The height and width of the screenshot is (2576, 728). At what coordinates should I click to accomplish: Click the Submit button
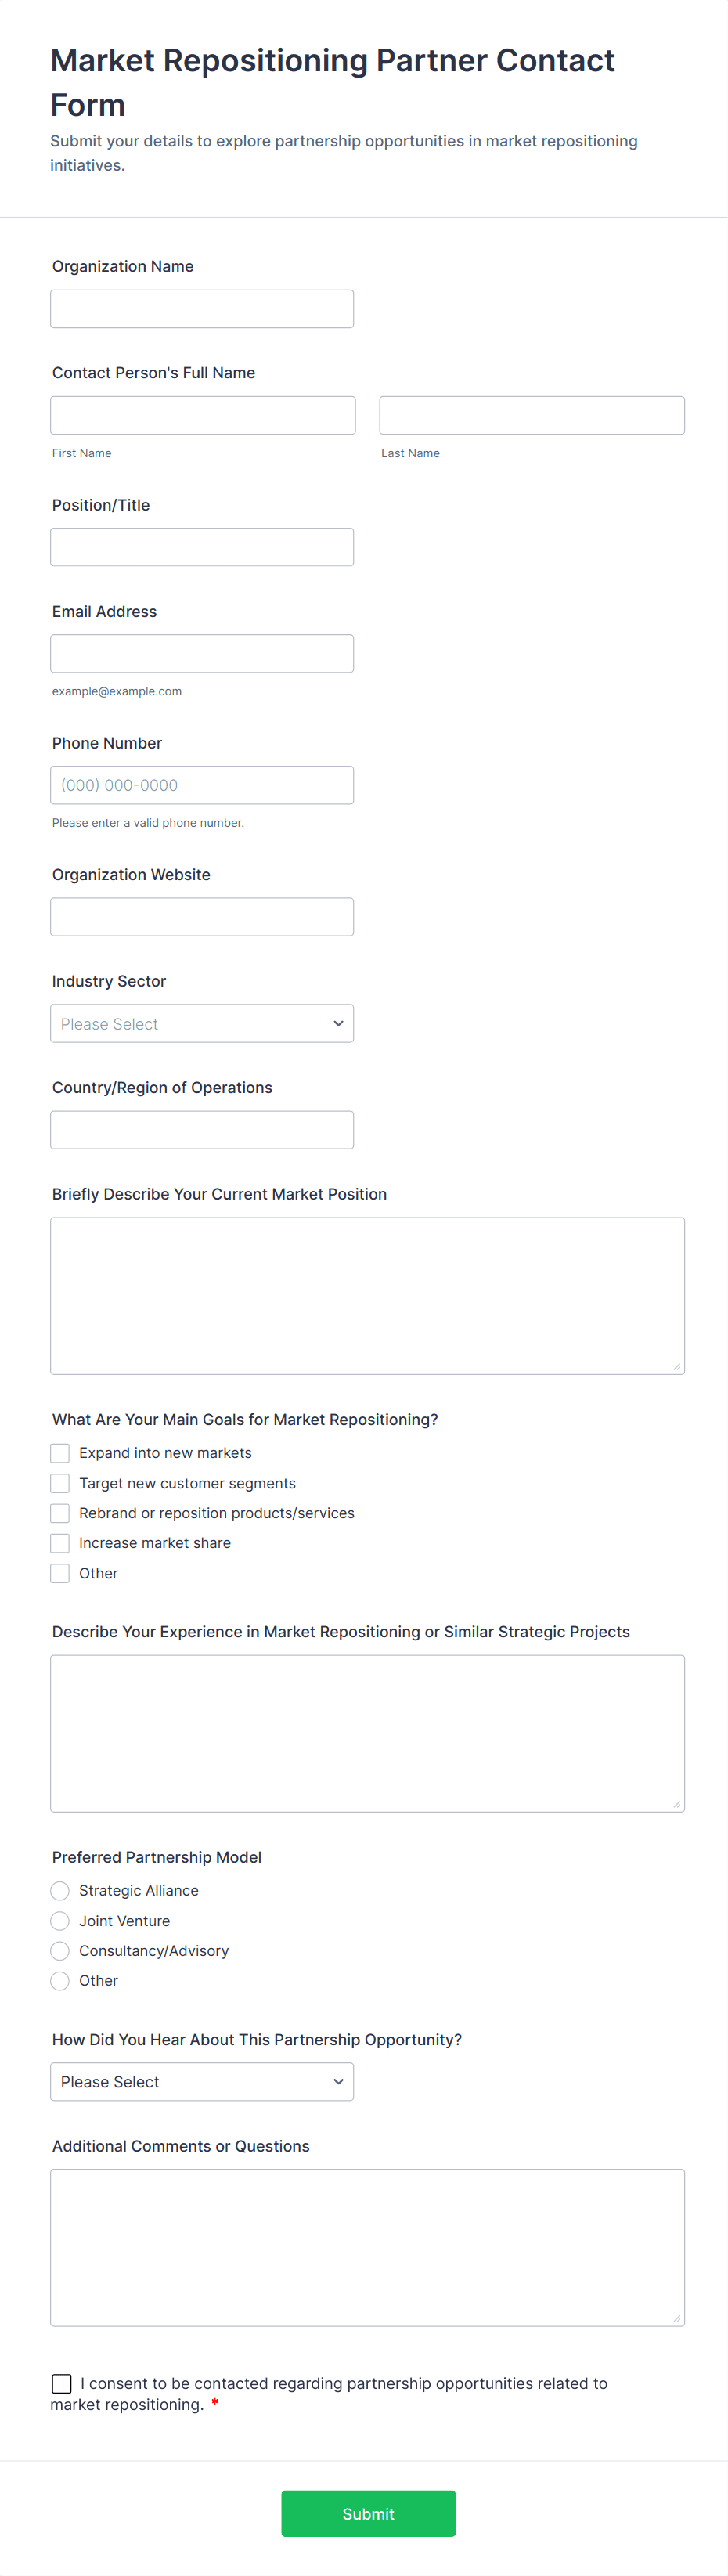click(368, 2513)
